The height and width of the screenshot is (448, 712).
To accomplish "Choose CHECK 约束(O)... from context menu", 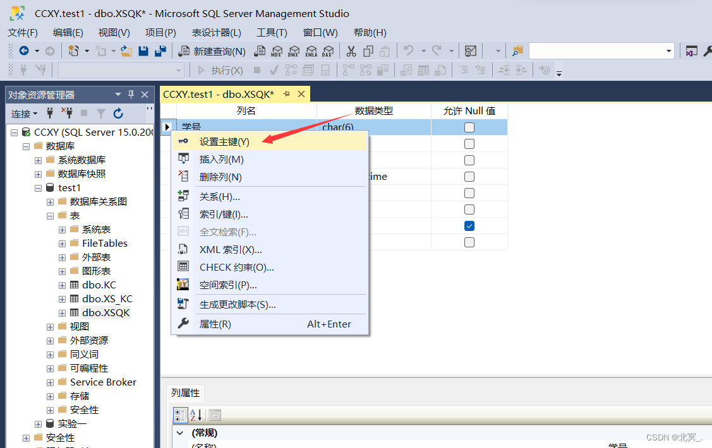I will click(x=270, y=267).
